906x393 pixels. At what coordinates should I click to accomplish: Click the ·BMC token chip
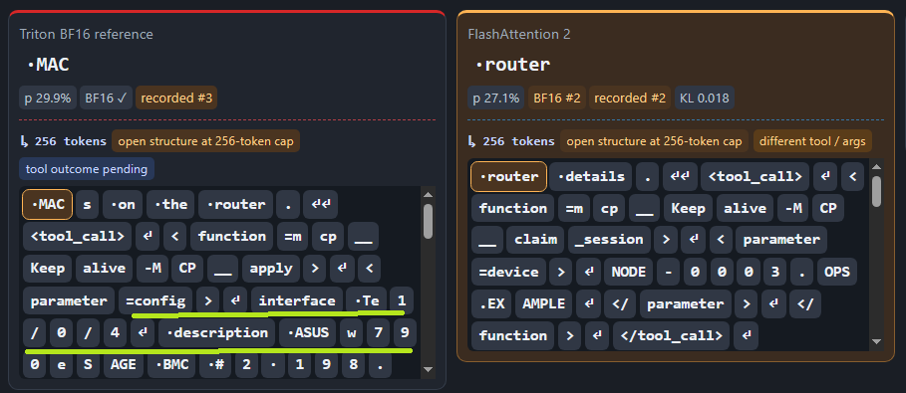[171, 365]
